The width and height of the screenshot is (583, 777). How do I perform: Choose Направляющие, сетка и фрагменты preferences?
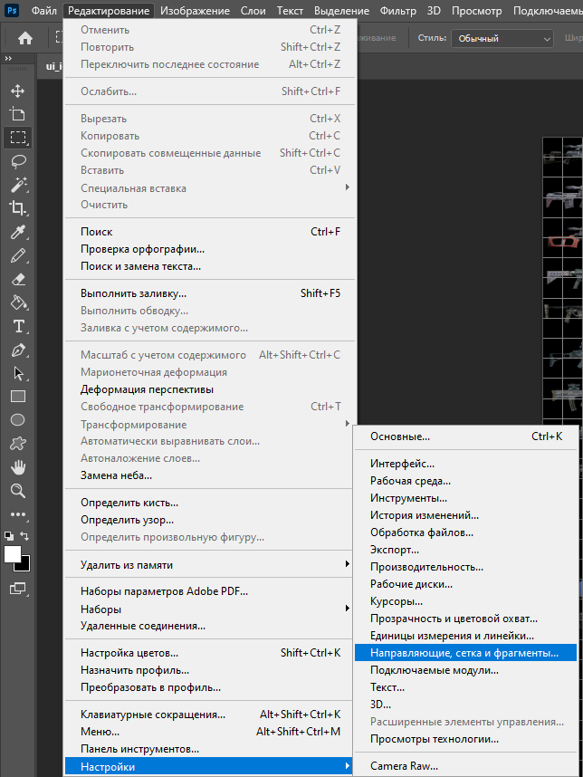tap(466, 653)
